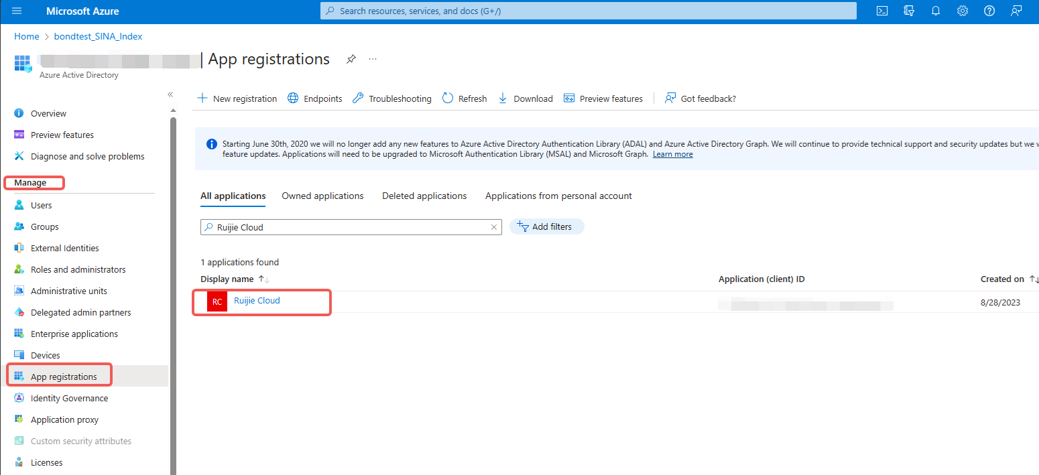Open the Ruijie Cloud application link
Viewport: 1039px width, 475px height.
pyautogui.click(x=257, y=301)
